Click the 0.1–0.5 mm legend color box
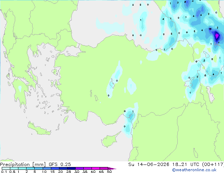 [x=6, y=168]
